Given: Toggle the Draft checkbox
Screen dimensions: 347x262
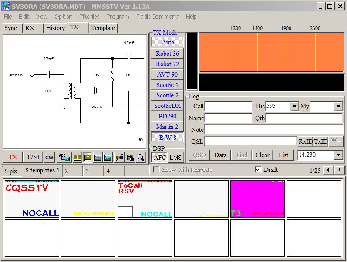Looking at the screenshot, I should 258,170.
